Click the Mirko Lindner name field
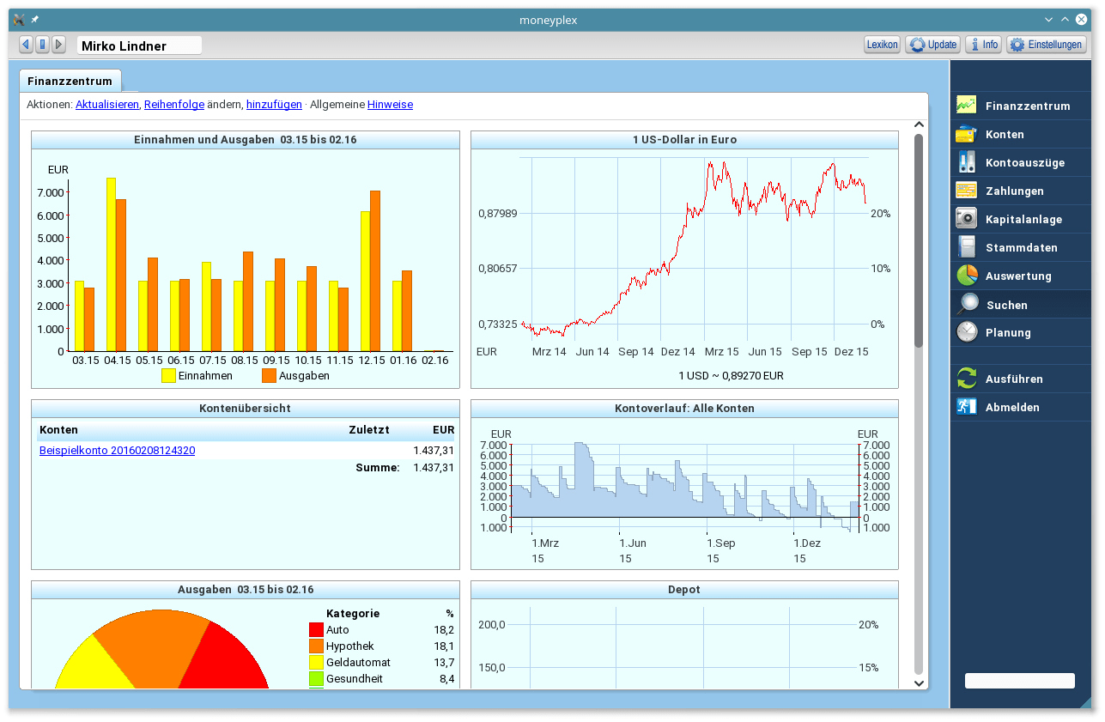Screen dimensions: 1105x722 139,46
